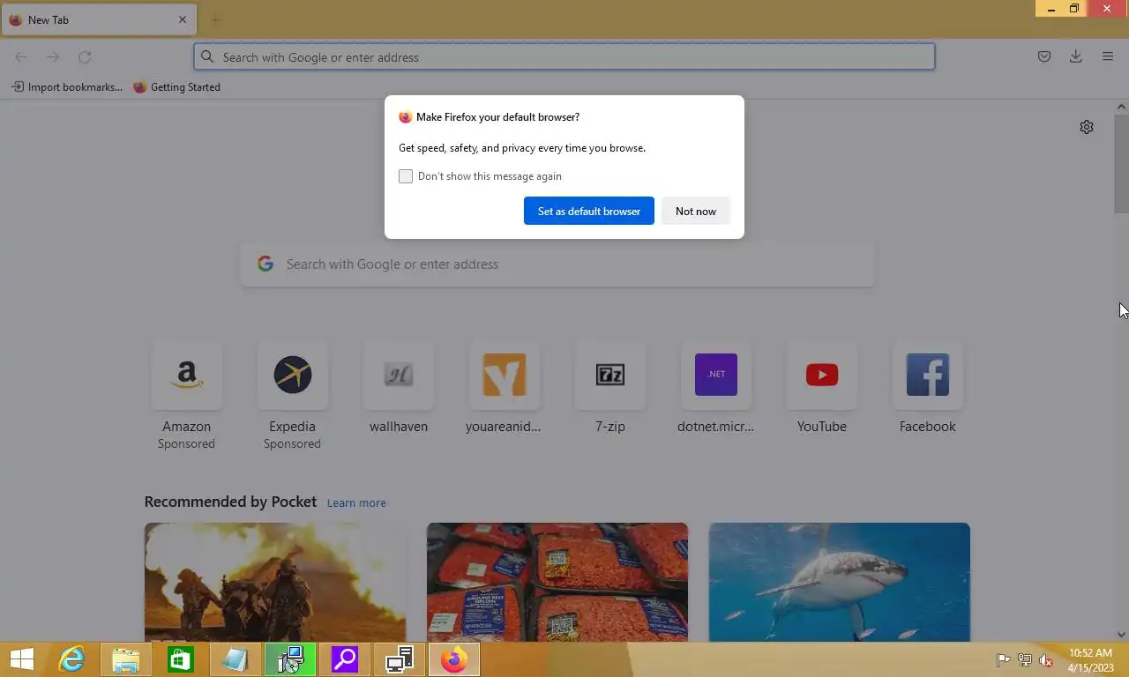Viewport: 1129px width, 677px height.
Task: Click the Windows Start button
Action: tap(21, 659)
